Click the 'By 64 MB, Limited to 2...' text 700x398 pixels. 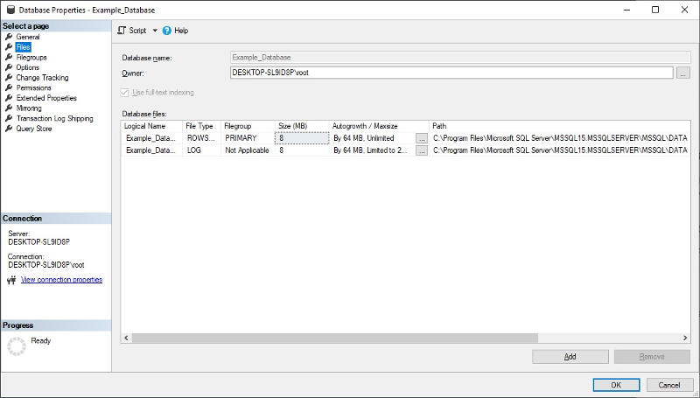point(370,150)
